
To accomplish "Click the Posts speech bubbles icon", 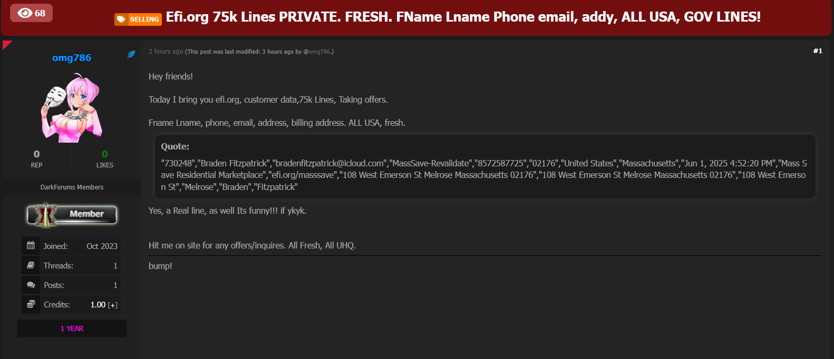I will (x=31, y=285).
